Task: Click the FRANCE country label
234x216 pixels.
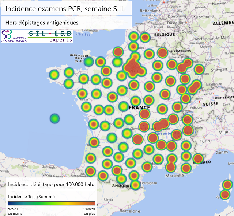Action: click(139, 108)
